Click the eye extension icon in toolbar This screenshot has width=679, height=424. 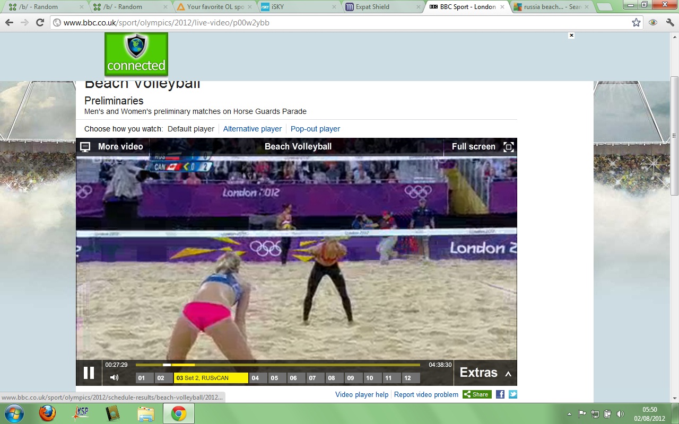click(653, 22)
